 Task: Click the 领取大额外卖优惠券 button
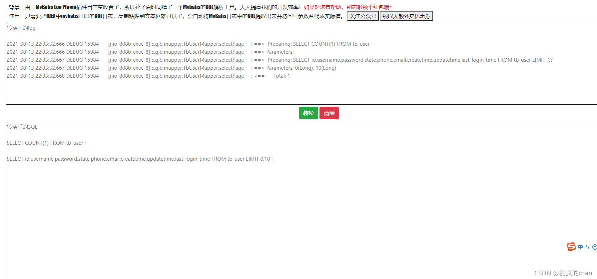coord(406,16)
